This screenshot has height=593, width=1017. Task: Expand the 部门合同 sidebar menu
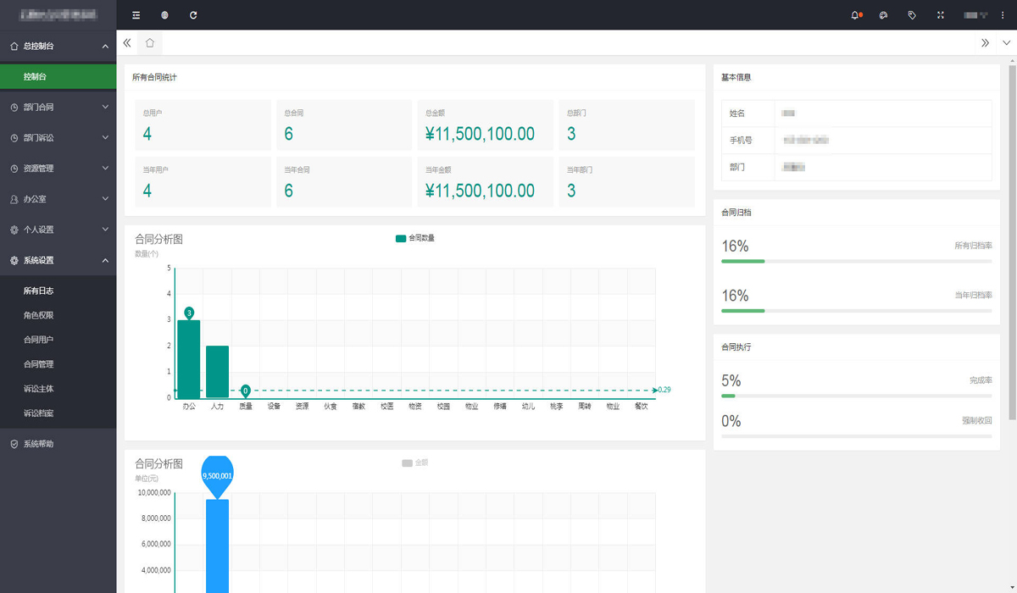pos(58,108)
